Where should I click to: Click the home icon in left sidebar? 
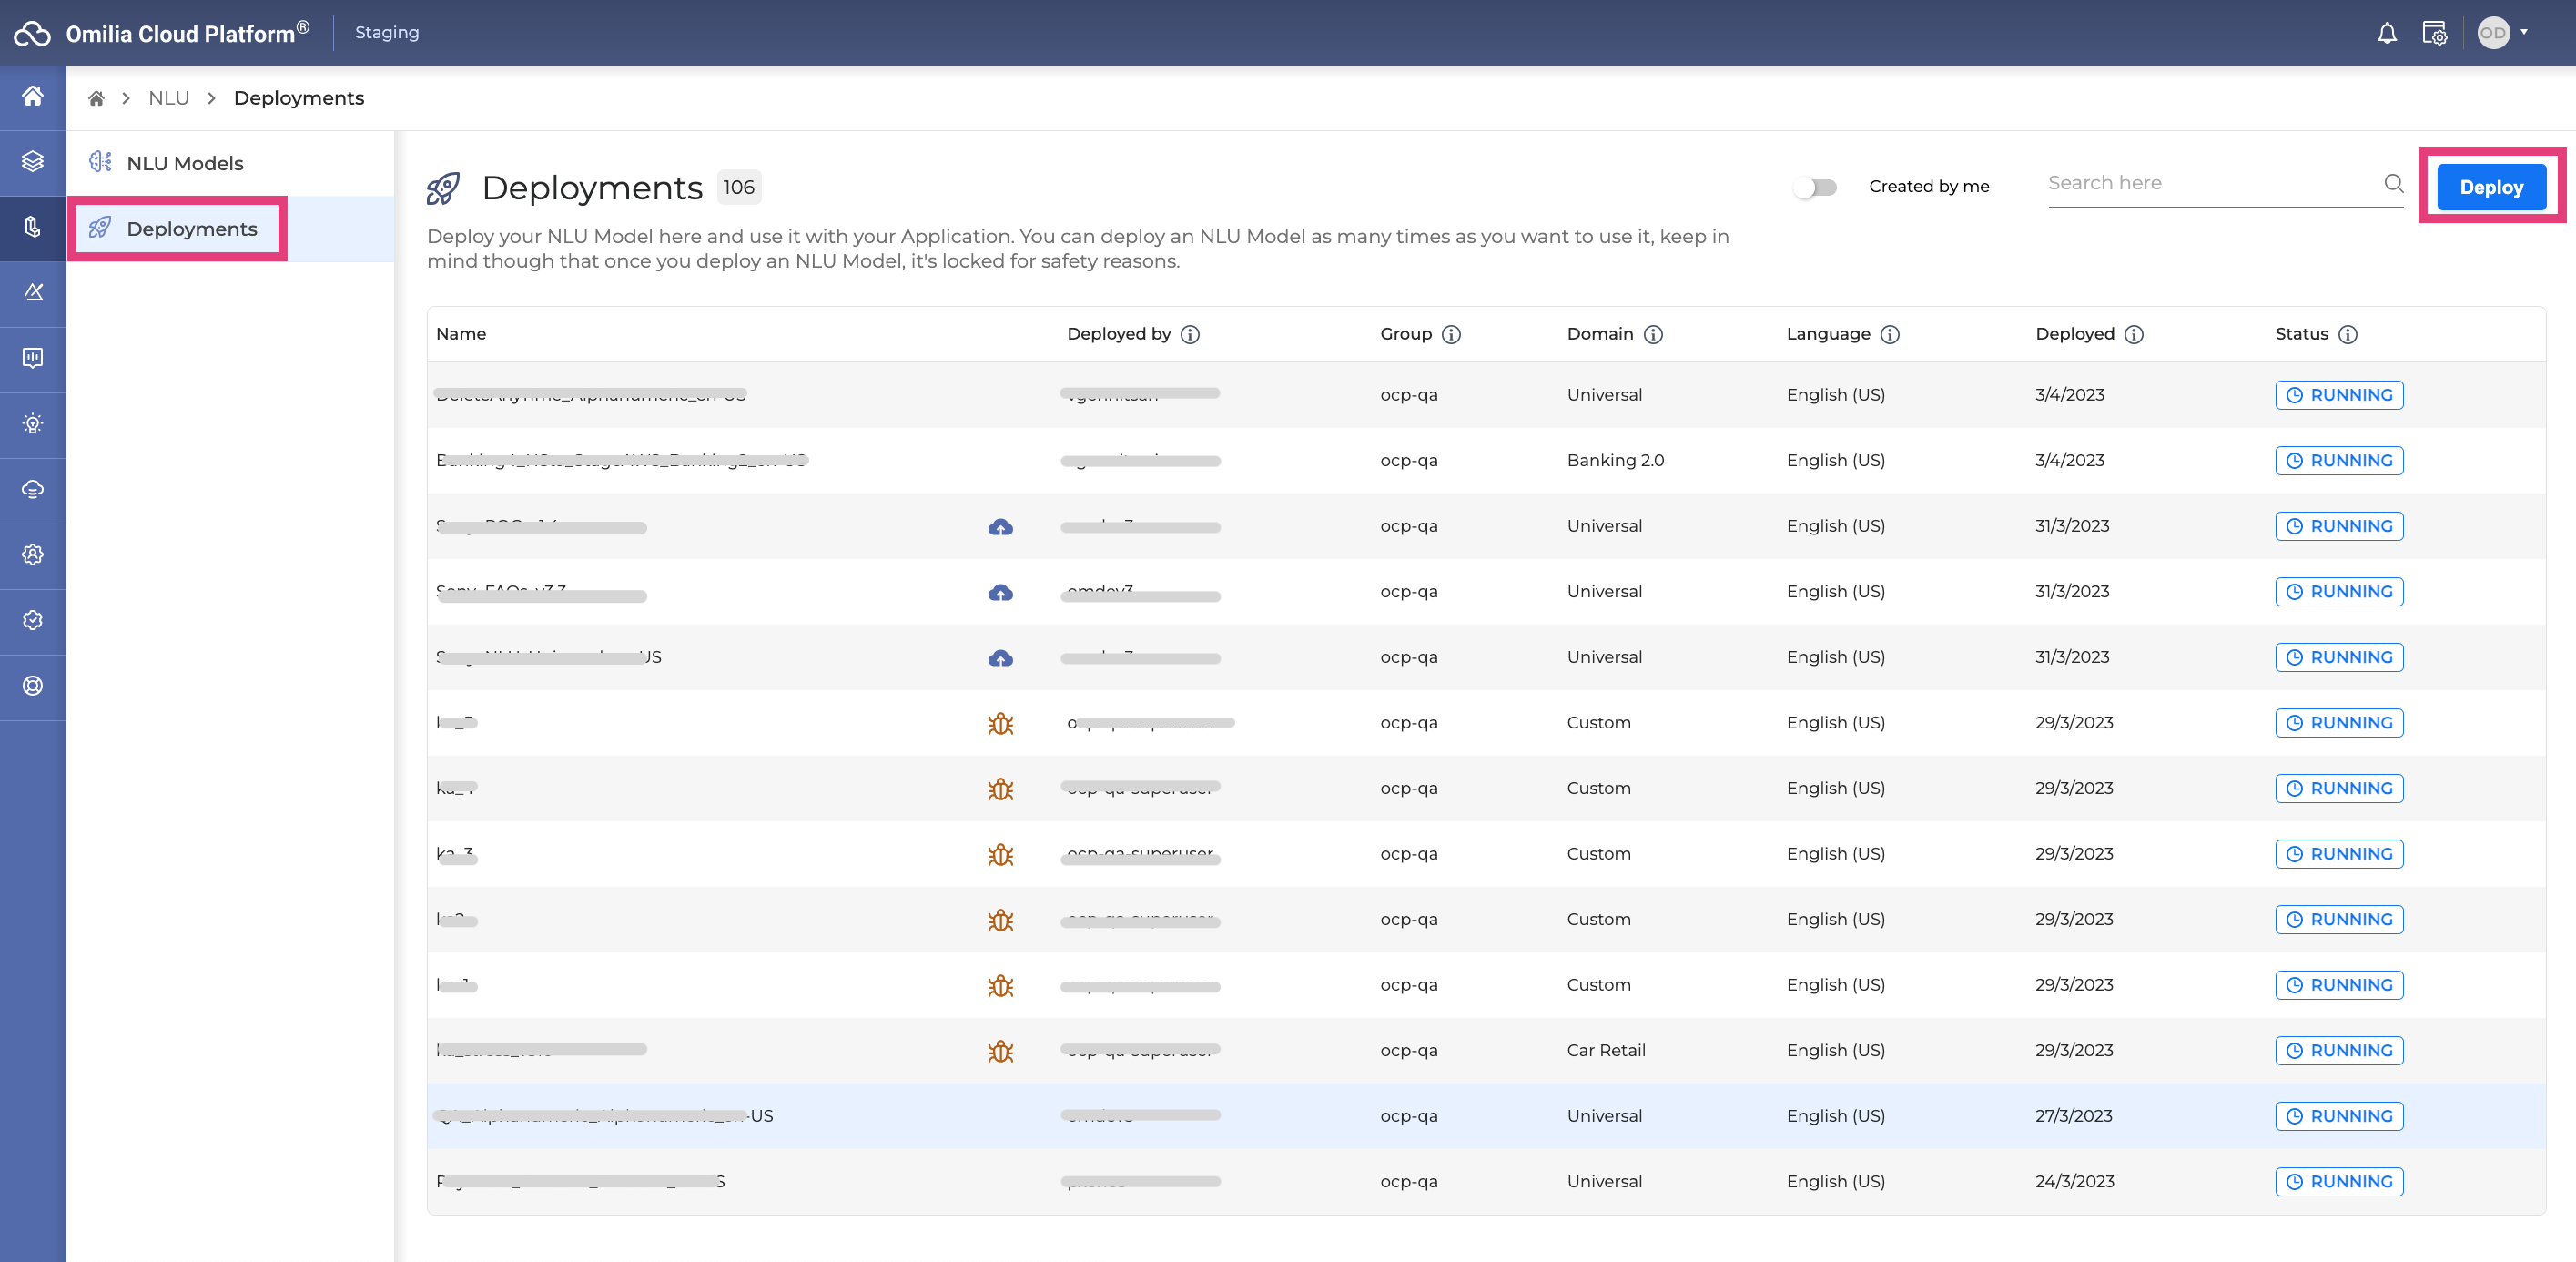click(33, 96)
